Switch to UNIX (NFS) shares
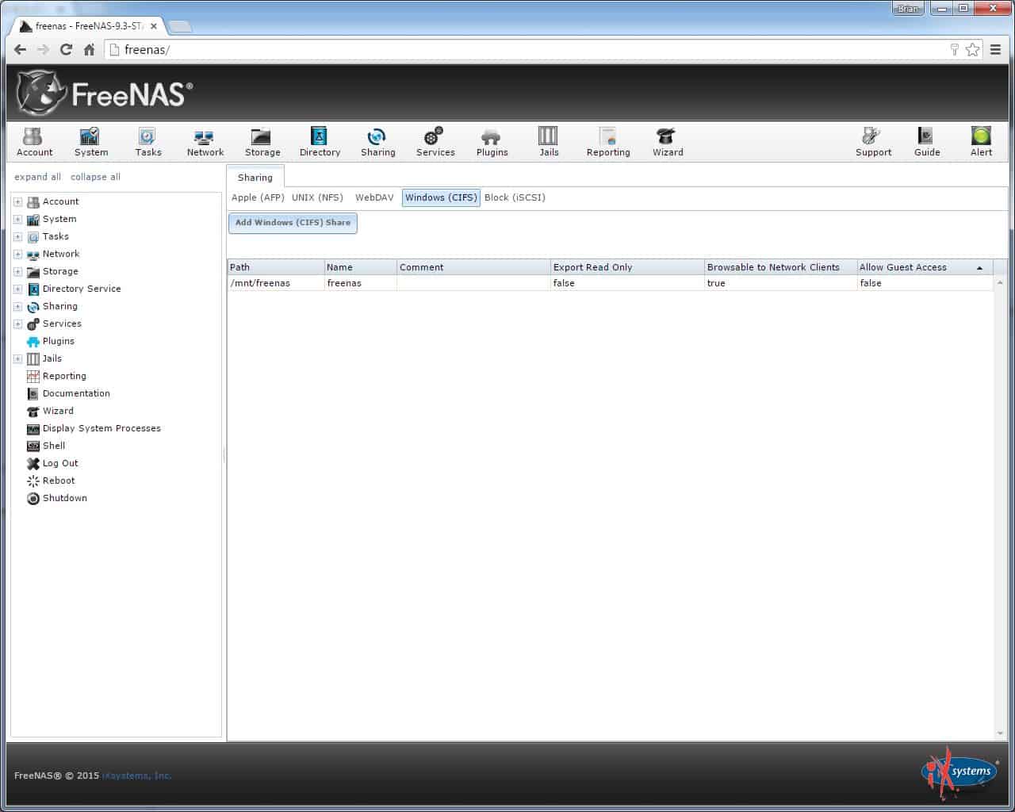This screenshot has width=1015, height=812. point(317,197)
